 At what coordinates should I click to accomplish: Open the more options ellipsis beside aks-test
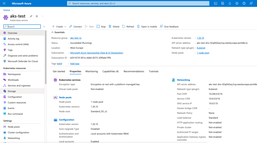point(42,16)
